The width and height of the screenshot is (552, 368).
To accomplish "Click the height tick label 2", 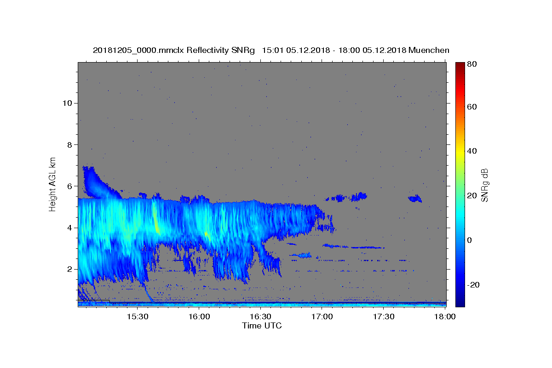I will pyautogui.click(x=69, y=269).
